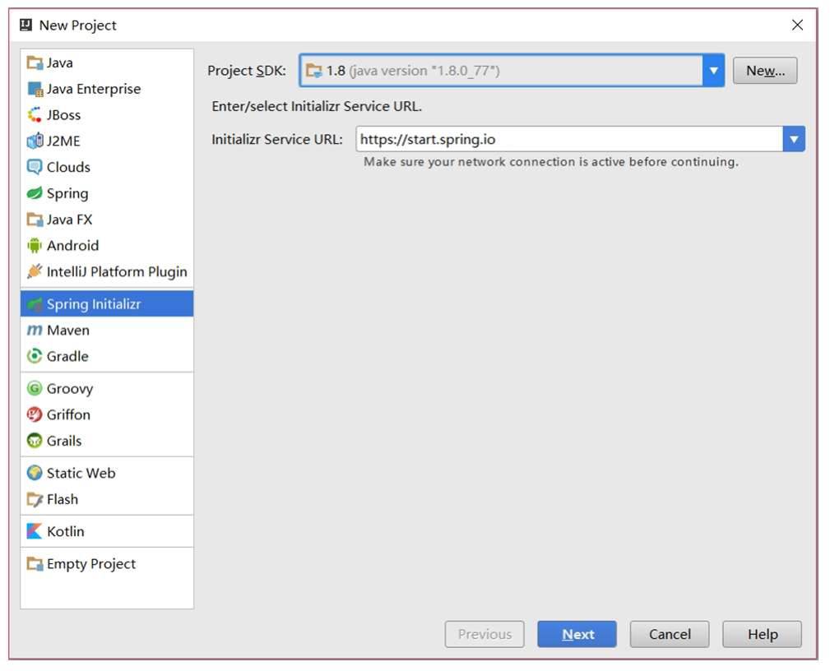This screenshot has width=830, height=671.
Task: Select the "Empty Project" entry text
Action: [91, 563]
